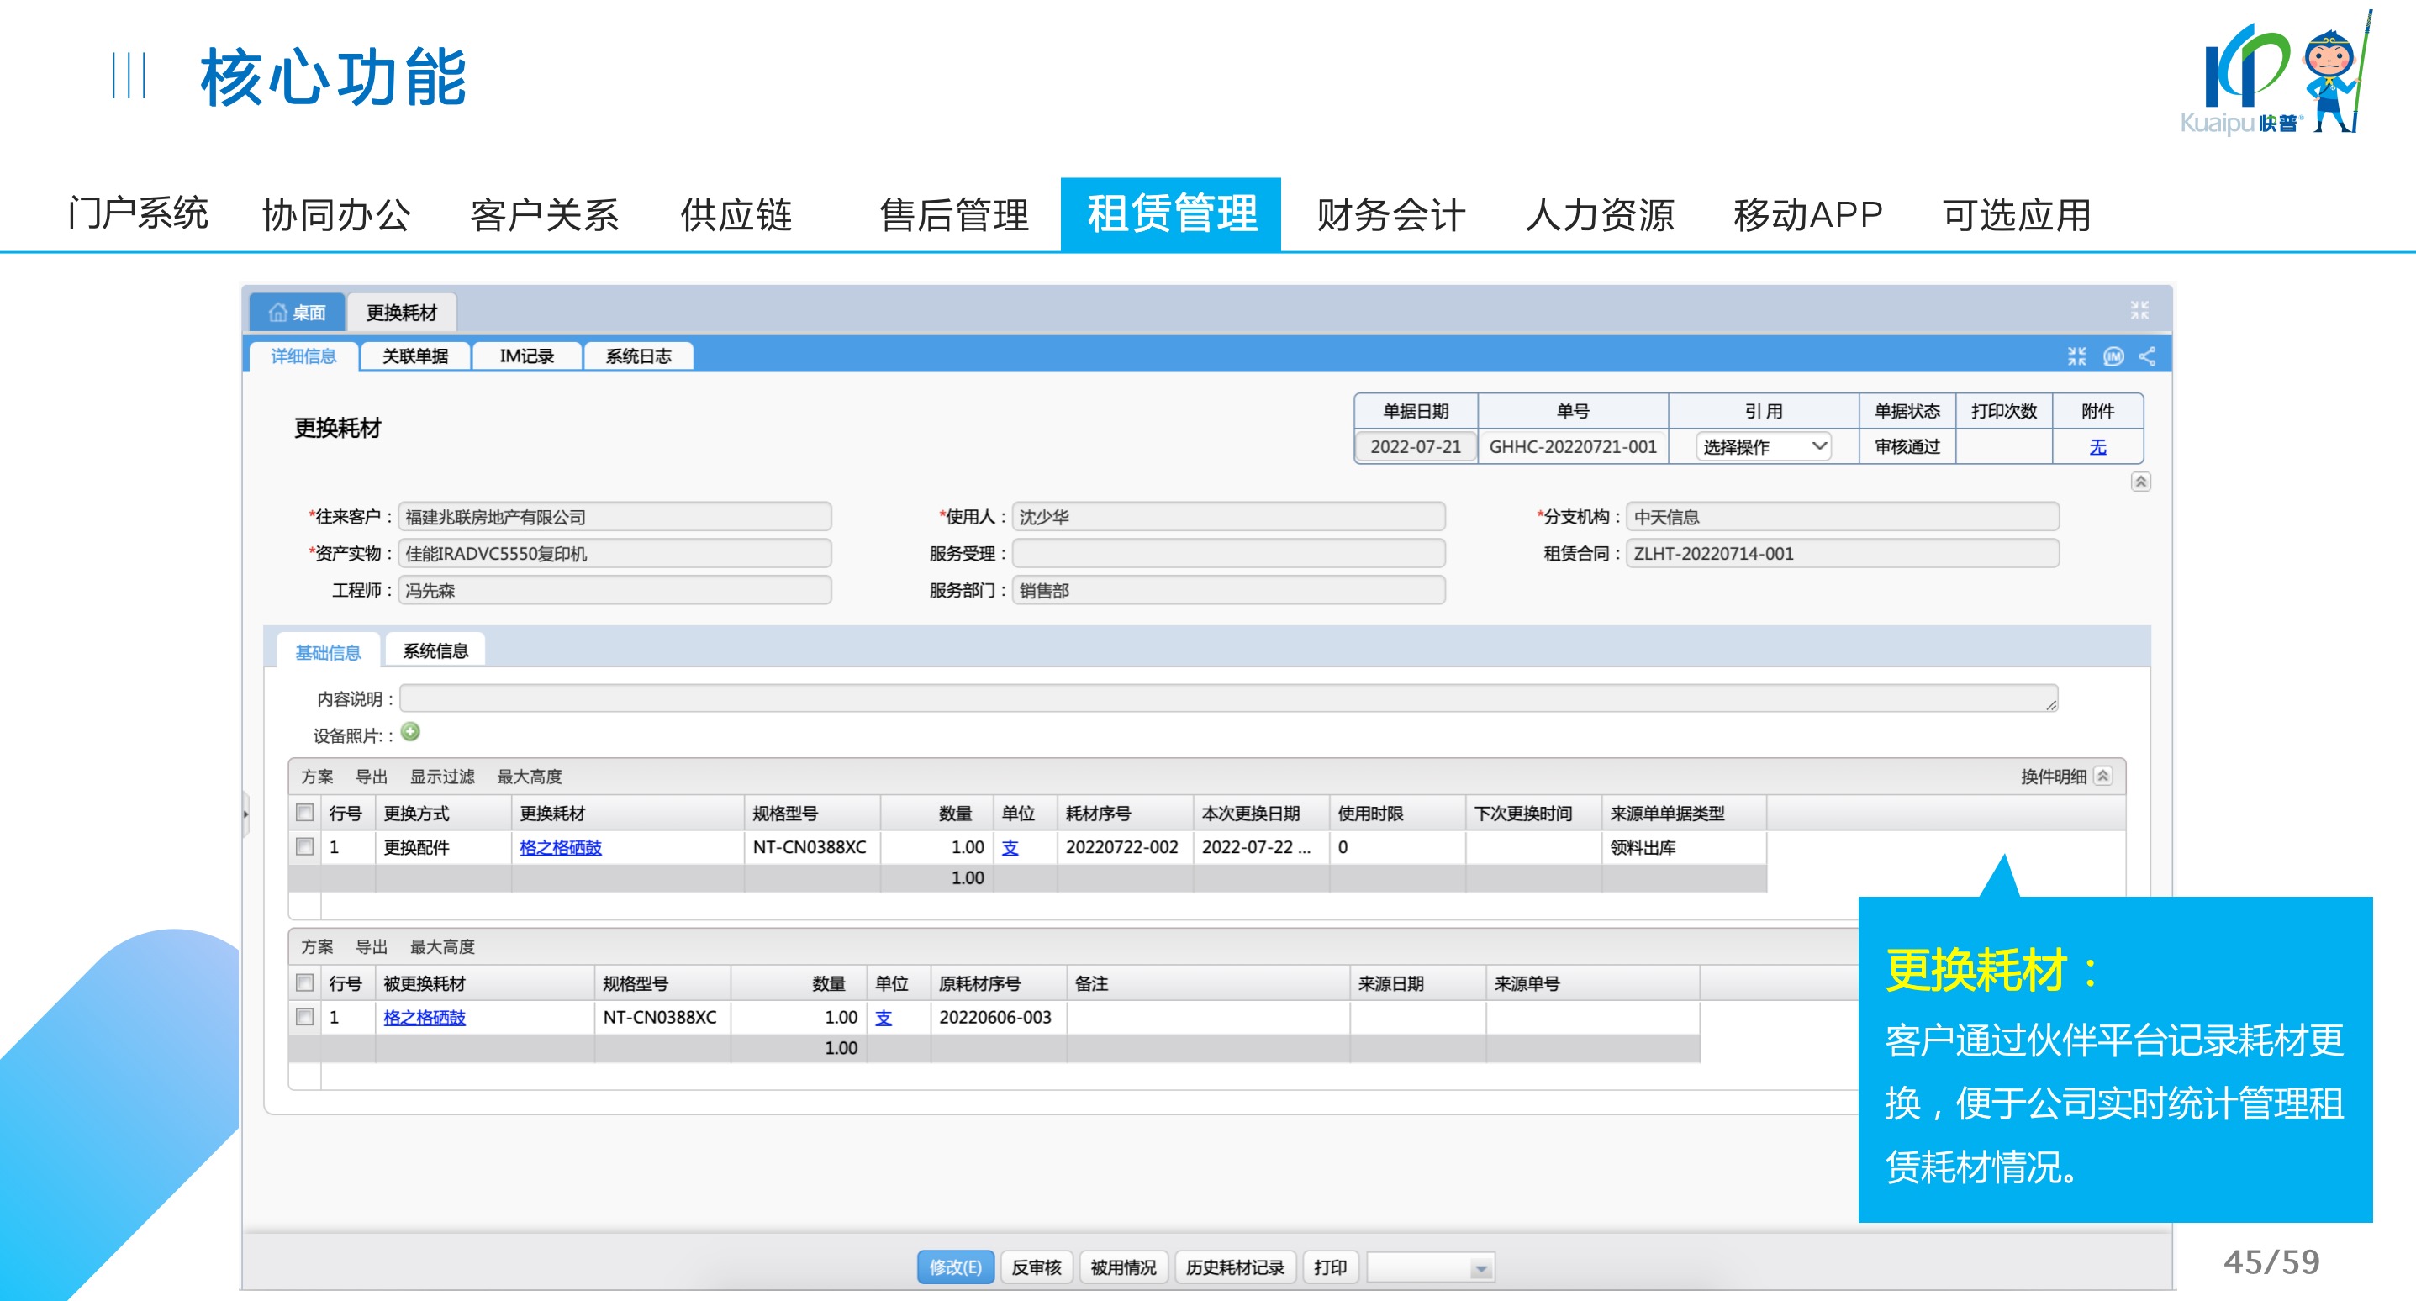The width and height of the screenshot is (2416, 1301).
Task: Click the 反审核 button
Action: pos(1036,1268)
